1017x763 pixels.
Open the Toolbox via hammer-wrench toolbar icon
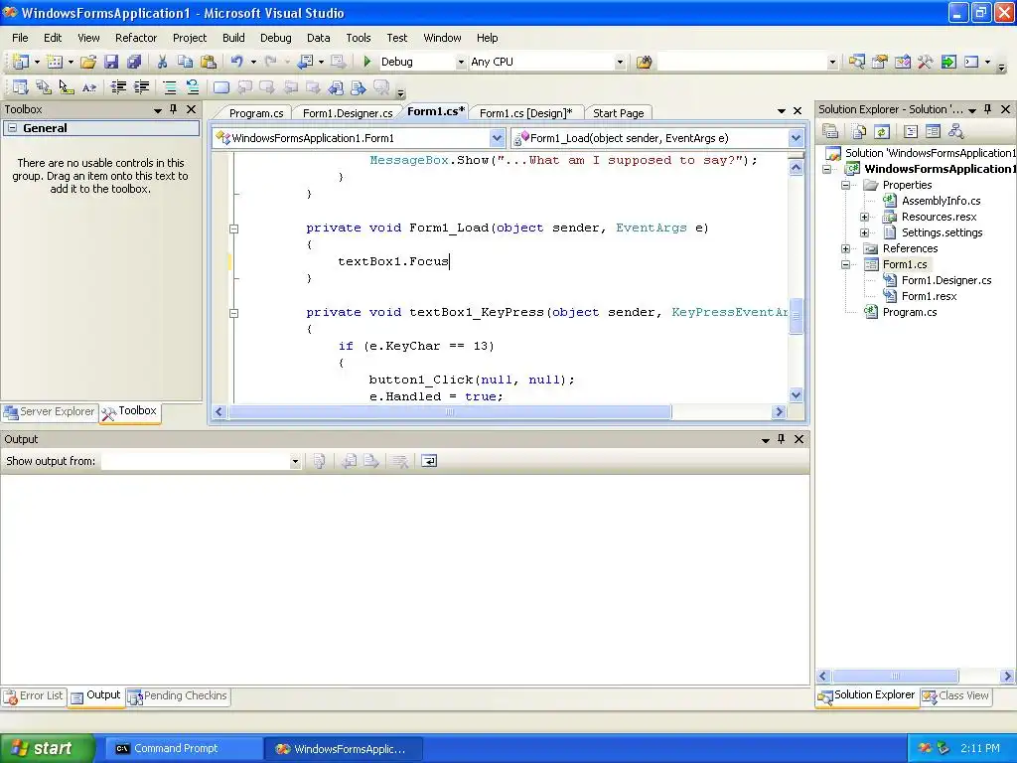[x=926, y=62]
